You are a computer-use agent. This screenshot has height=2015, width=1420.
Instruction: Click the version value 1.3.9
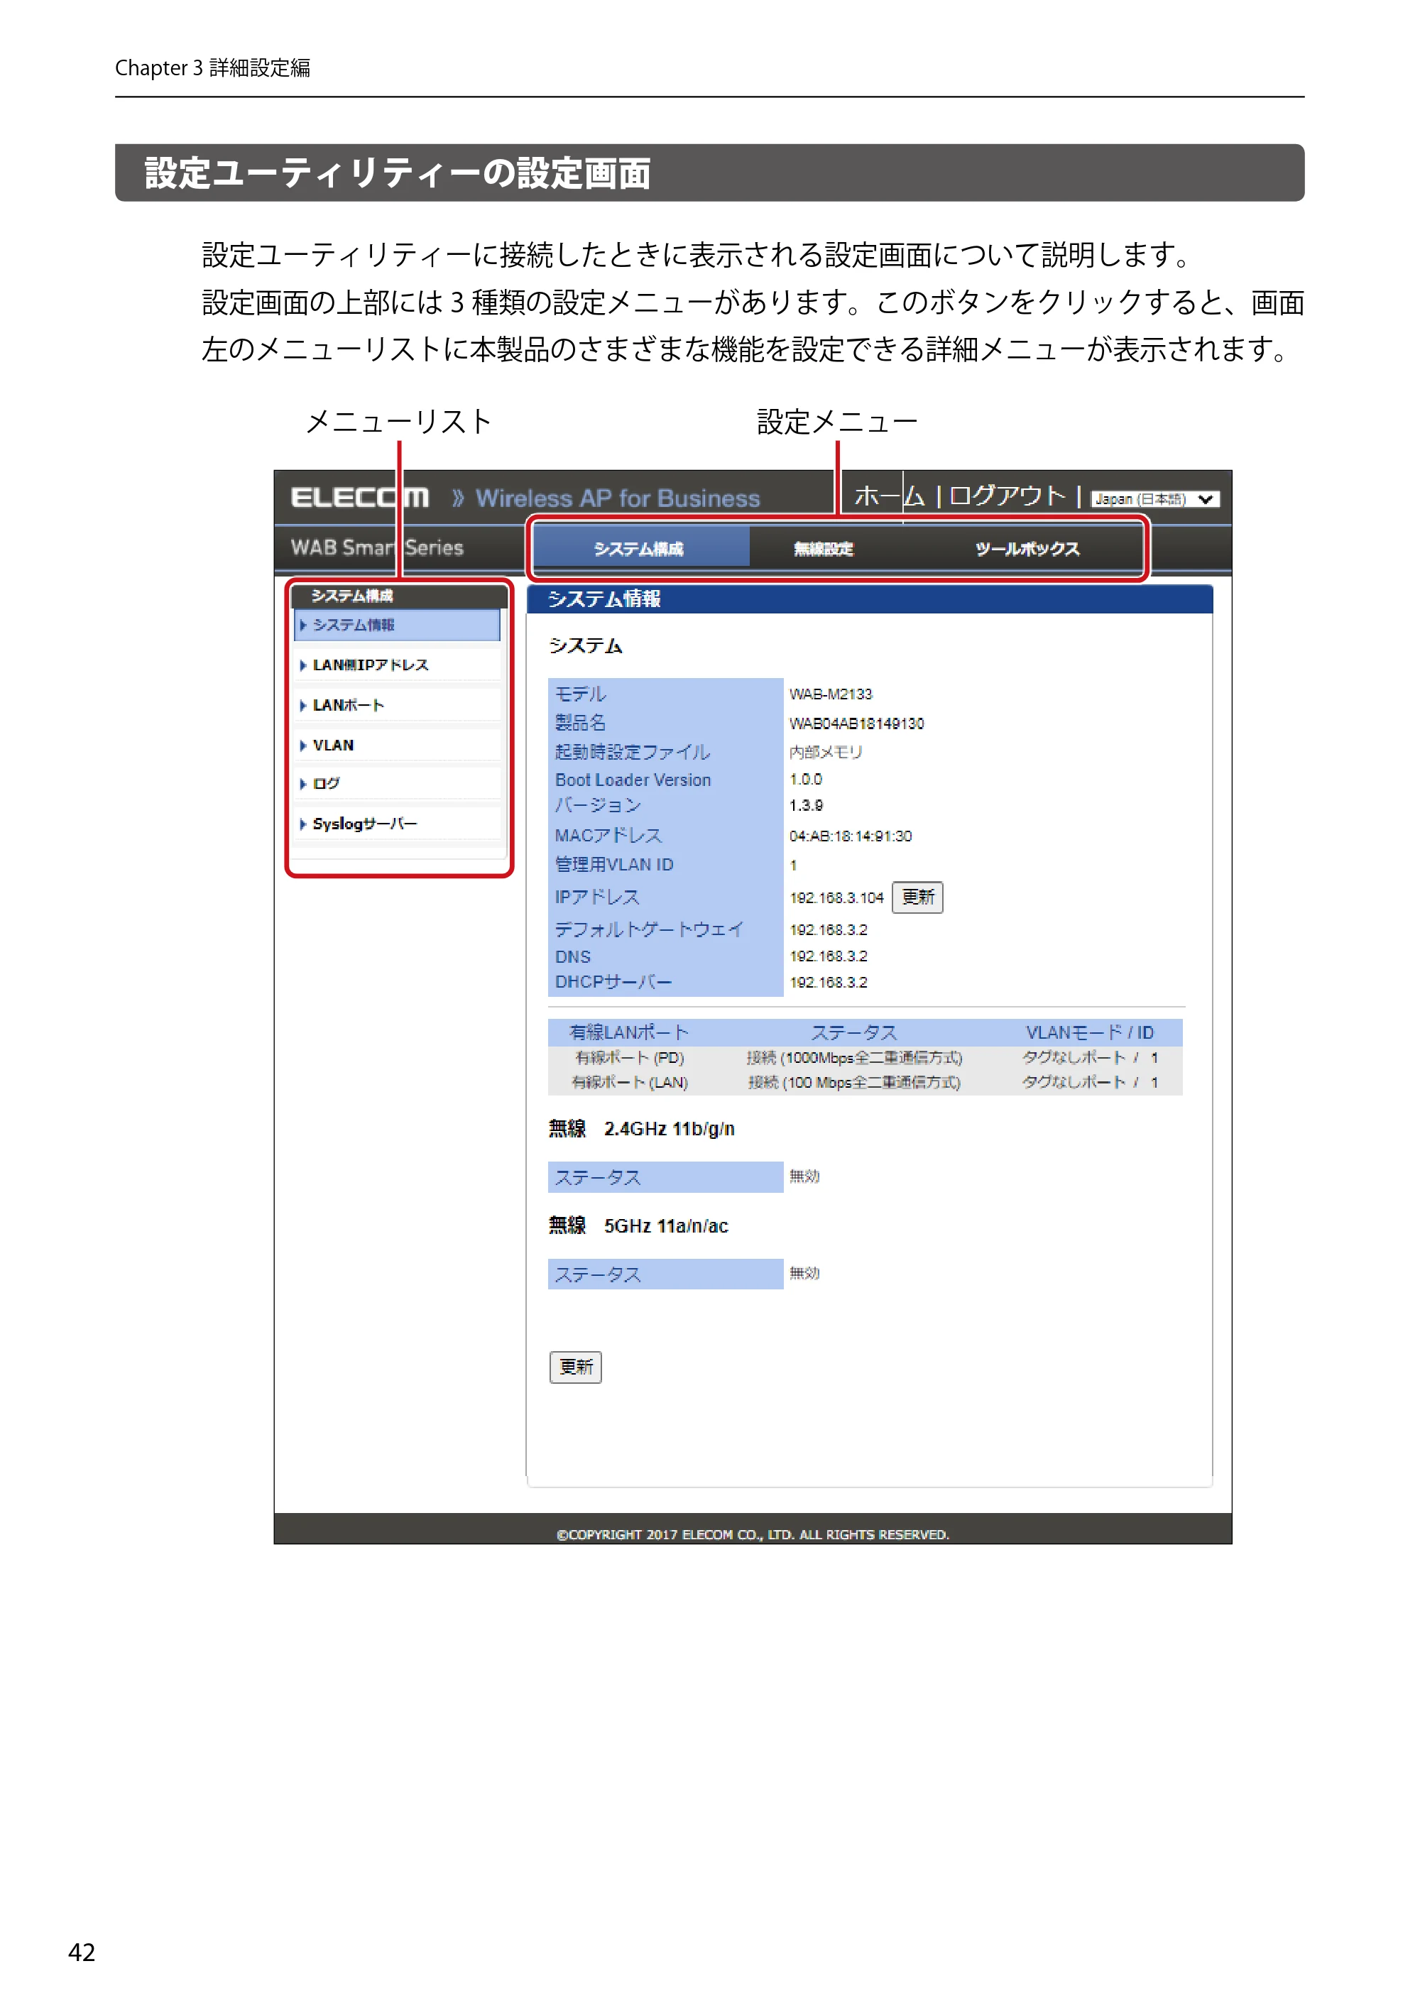[x=806, y=804]
